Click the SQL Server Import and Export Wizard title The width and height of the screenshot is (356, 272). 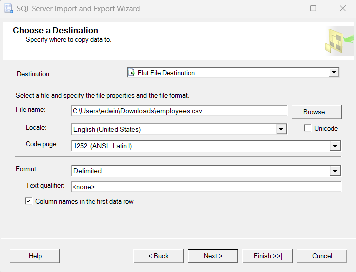(x=78, y=9)
